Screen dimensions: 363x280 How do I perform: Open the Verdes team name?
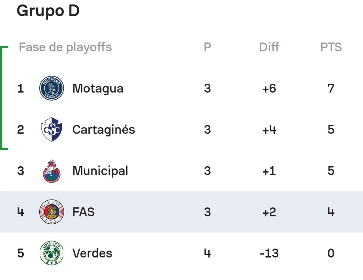pyautogui.click(x=93, y=253)
